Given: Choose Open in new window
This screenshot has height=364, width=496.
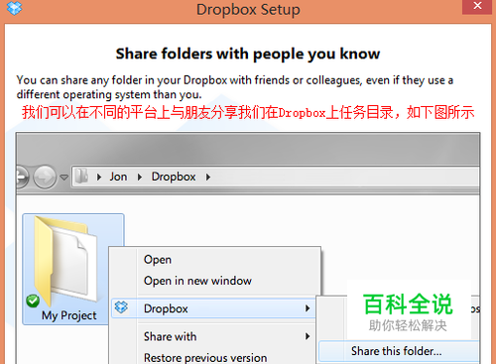Looking at the screenshot, I should coord(197,281).
